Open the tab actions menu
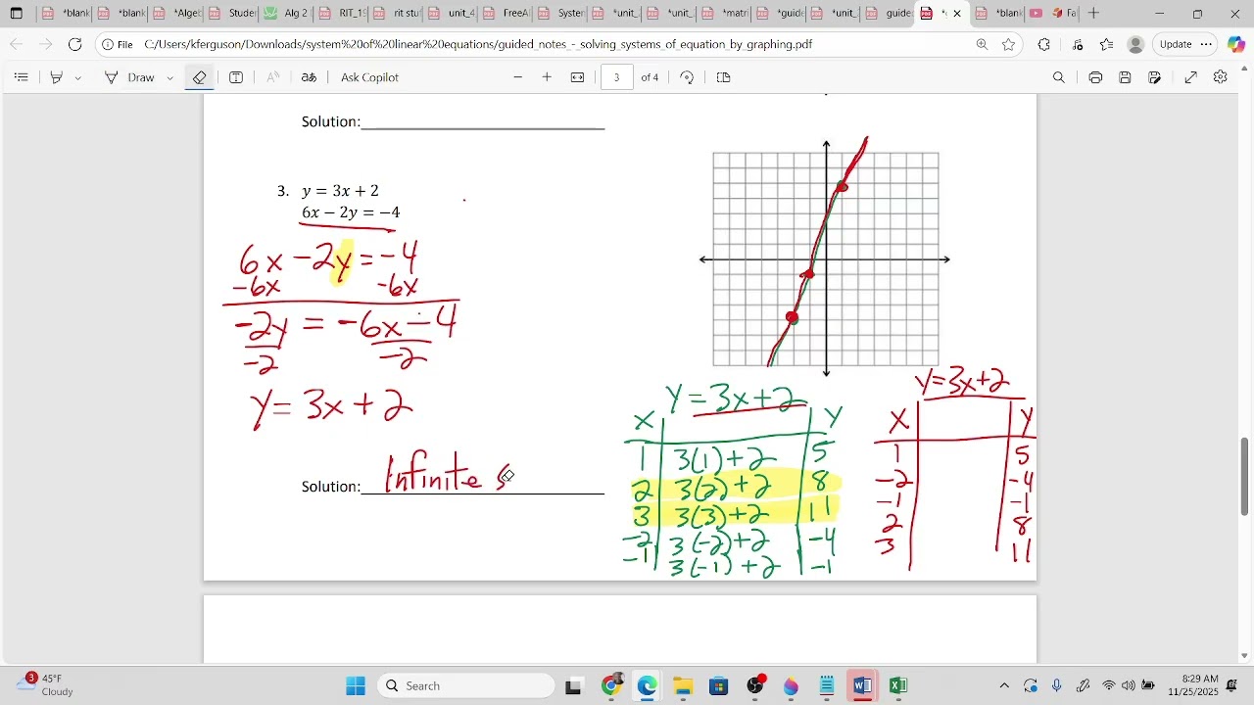This screenshot has width=1254, height=705. tap(17, 14)
